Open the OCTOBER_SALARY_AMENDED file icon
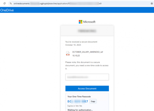Image resolution: width=154 pixels, height=111 pixels. 68,54
